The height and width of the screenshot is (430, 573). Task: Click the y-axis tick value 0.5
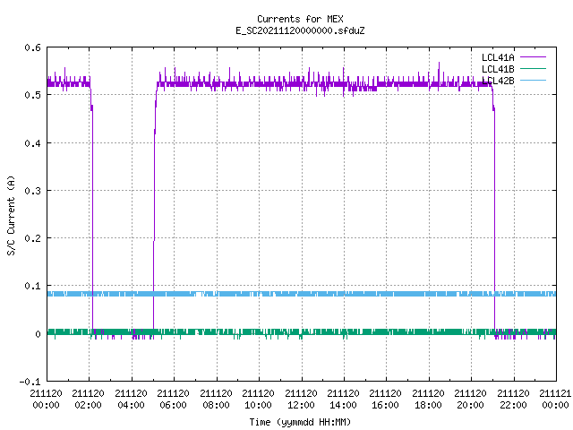coord(32,95)
